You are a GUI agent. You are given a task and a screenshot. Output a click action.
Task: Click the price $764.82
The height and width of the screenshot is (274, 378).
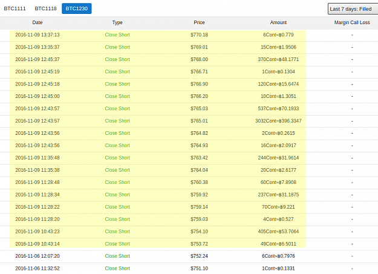coord(199,133)
